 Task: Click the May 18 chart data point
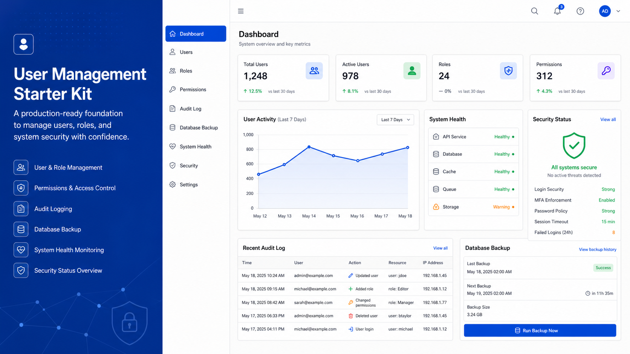coord(408,147)
